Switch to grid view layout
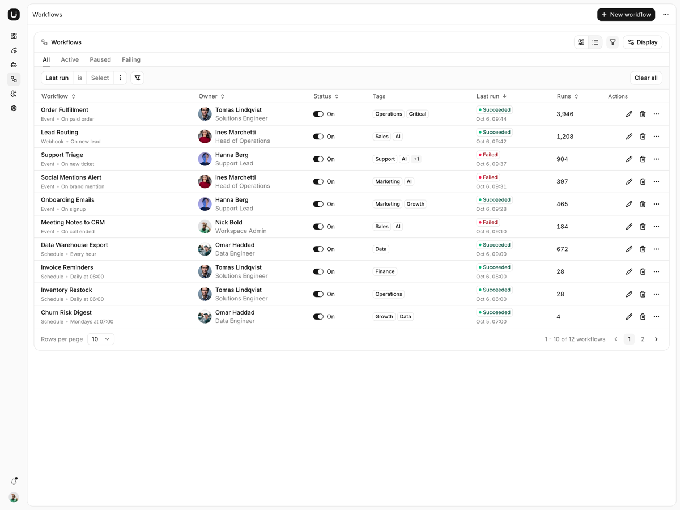 pos(581,42)
